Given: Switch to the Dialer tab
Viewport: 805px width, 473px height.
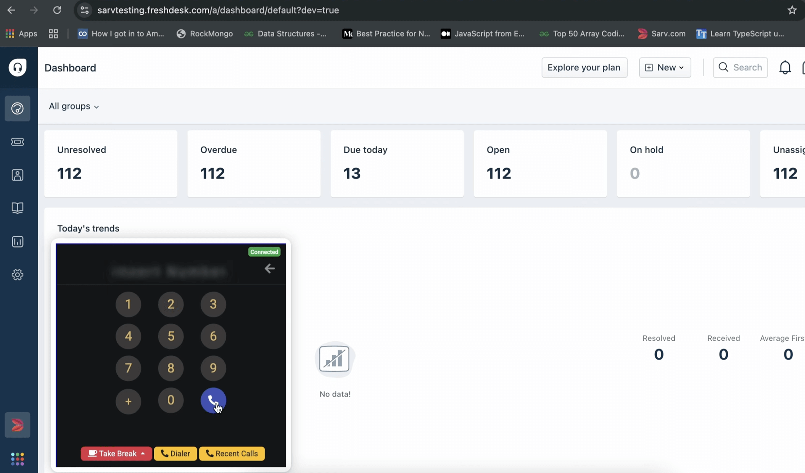Looking at the screenshot, I should (176, 453).
